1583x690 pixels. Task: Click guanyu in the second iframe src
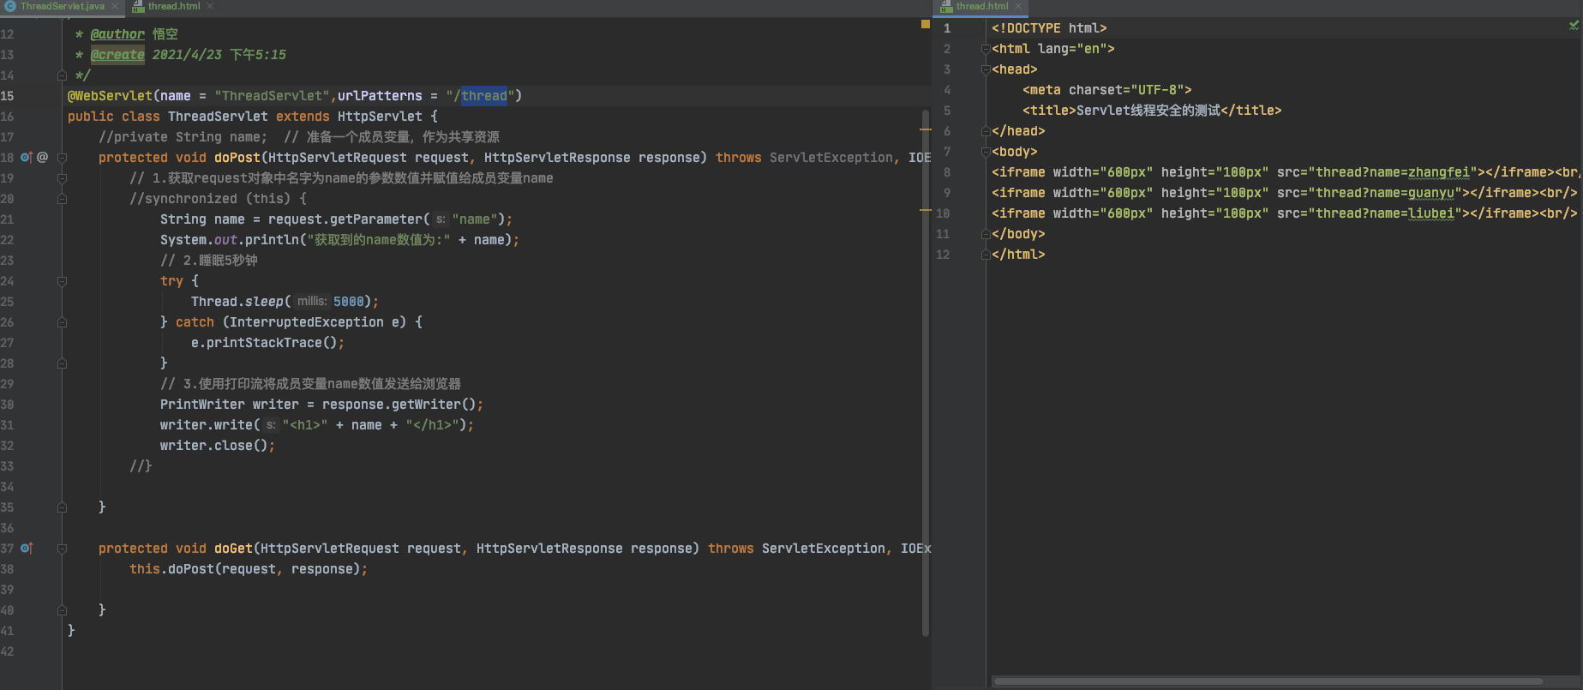pos(1431,193)
